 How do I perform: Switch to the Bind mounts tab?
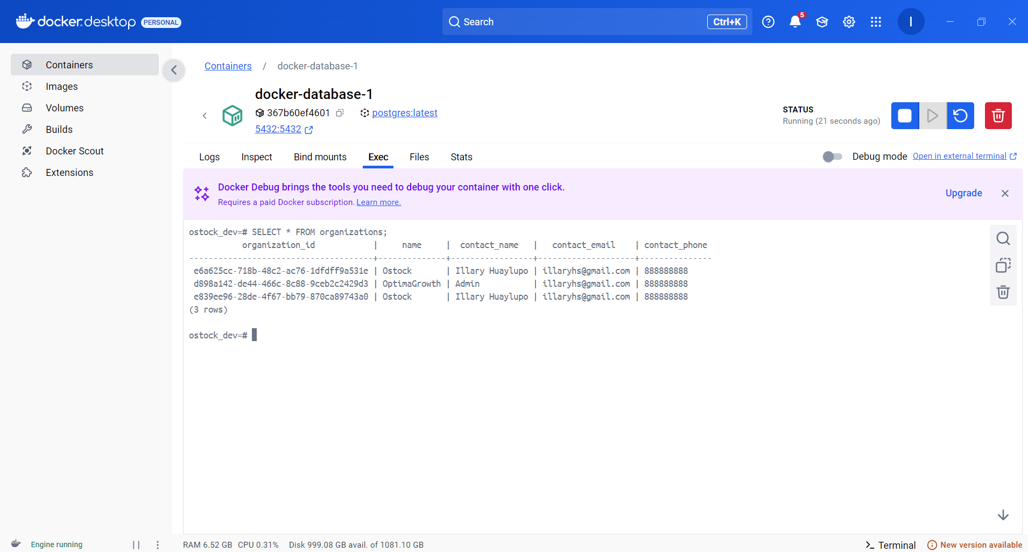tap(320, 157)
